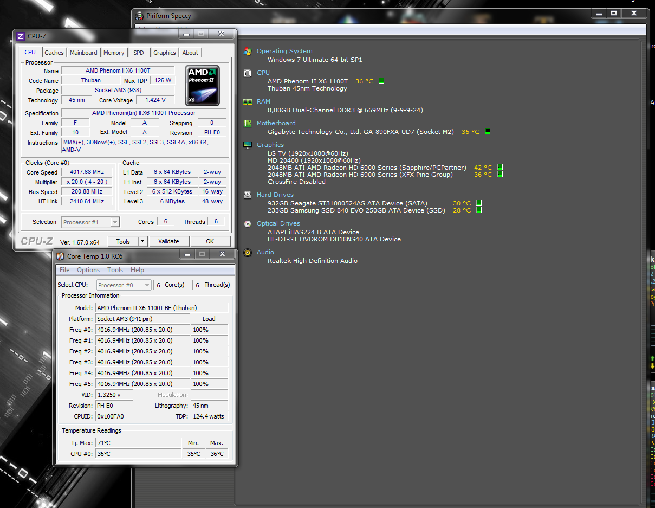Screen dimensions: 655x508
Task: Expand the Tools dropdown arrow in CPU-Z
Action: (142, 241)
